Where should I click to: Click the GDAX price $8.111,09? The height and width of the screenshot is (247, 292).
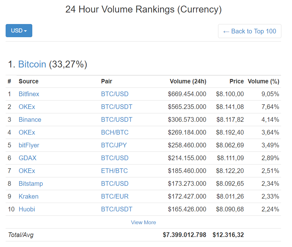(230, 158)
